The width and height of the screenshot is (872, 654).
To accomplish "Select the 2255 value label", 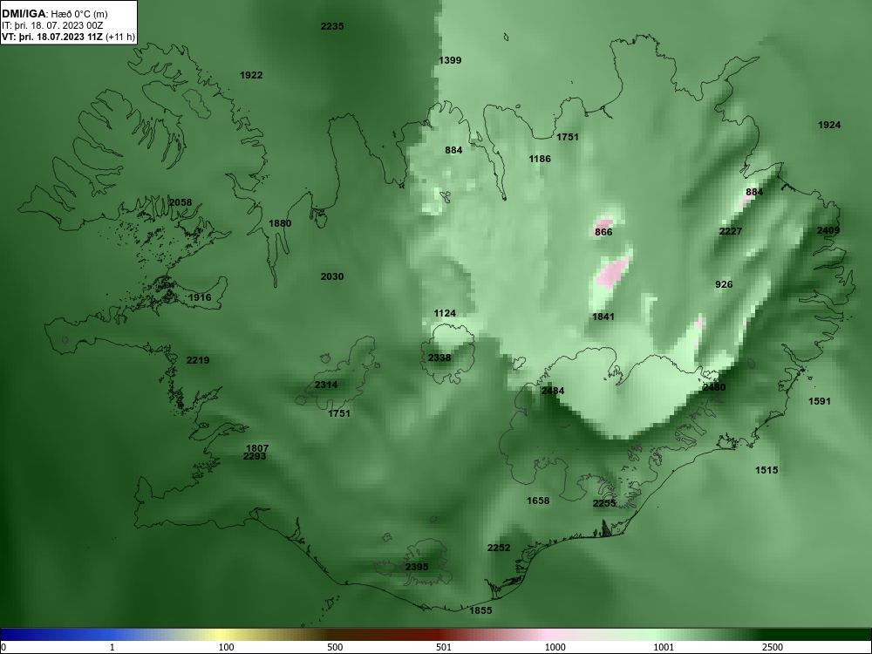I will (604, 503).
